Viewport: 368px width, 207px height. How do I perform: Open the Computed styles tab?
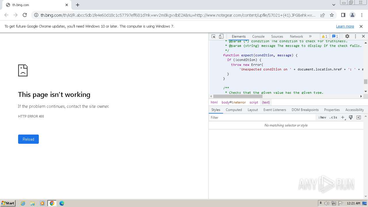tap(234, 110)
